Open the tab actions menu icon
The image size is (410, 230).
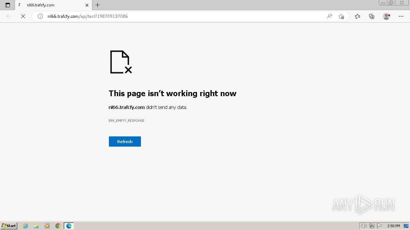(x=8, y=5)
